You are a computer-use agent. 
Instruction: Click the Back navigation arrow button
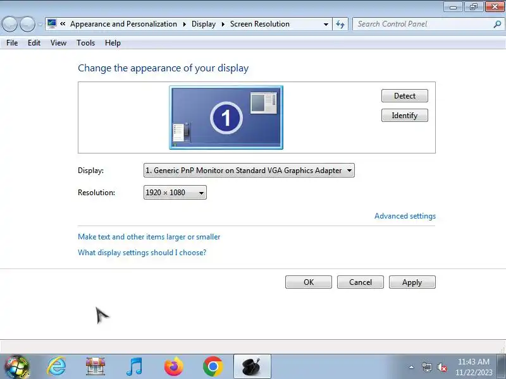click(9, 24)
